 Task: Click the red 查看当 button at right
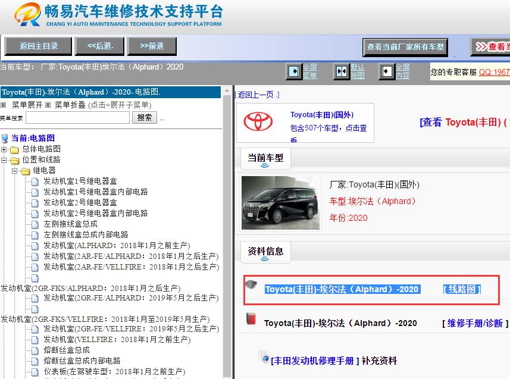coord(490,47)
